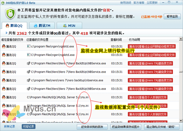Switch to the 腾讯TM tab
Viewport: 183px width, 131px height.
(x=42, y=26)
